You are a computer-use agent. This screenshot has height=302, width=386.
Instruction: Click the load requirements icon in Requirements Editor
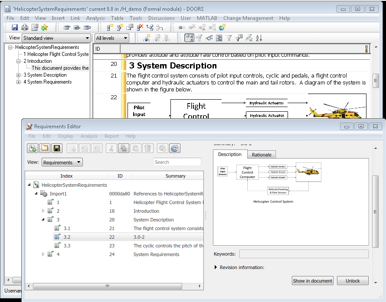(x=33, y=148)
